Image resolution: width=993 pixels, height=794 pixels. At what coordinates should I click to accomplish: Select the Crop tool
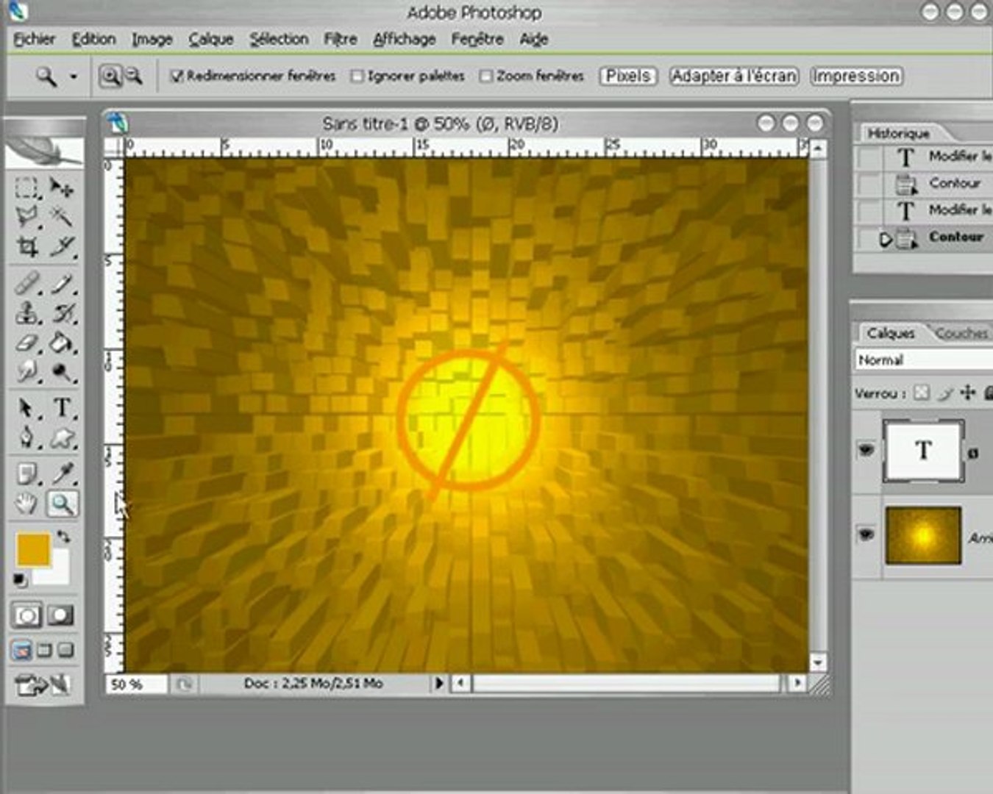pyautogui.click(x=26, y=247)
